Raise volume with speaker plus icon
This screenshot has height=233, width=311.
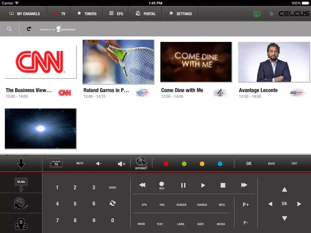click(x=121, y=164)
